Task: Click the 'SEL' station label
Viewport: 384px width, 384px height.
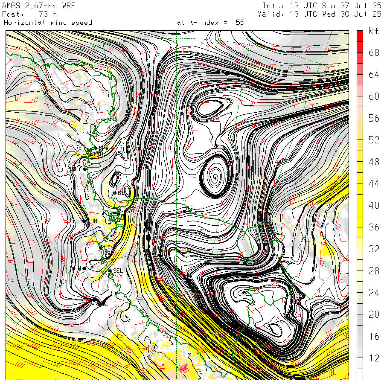Action: pos(118,271)
